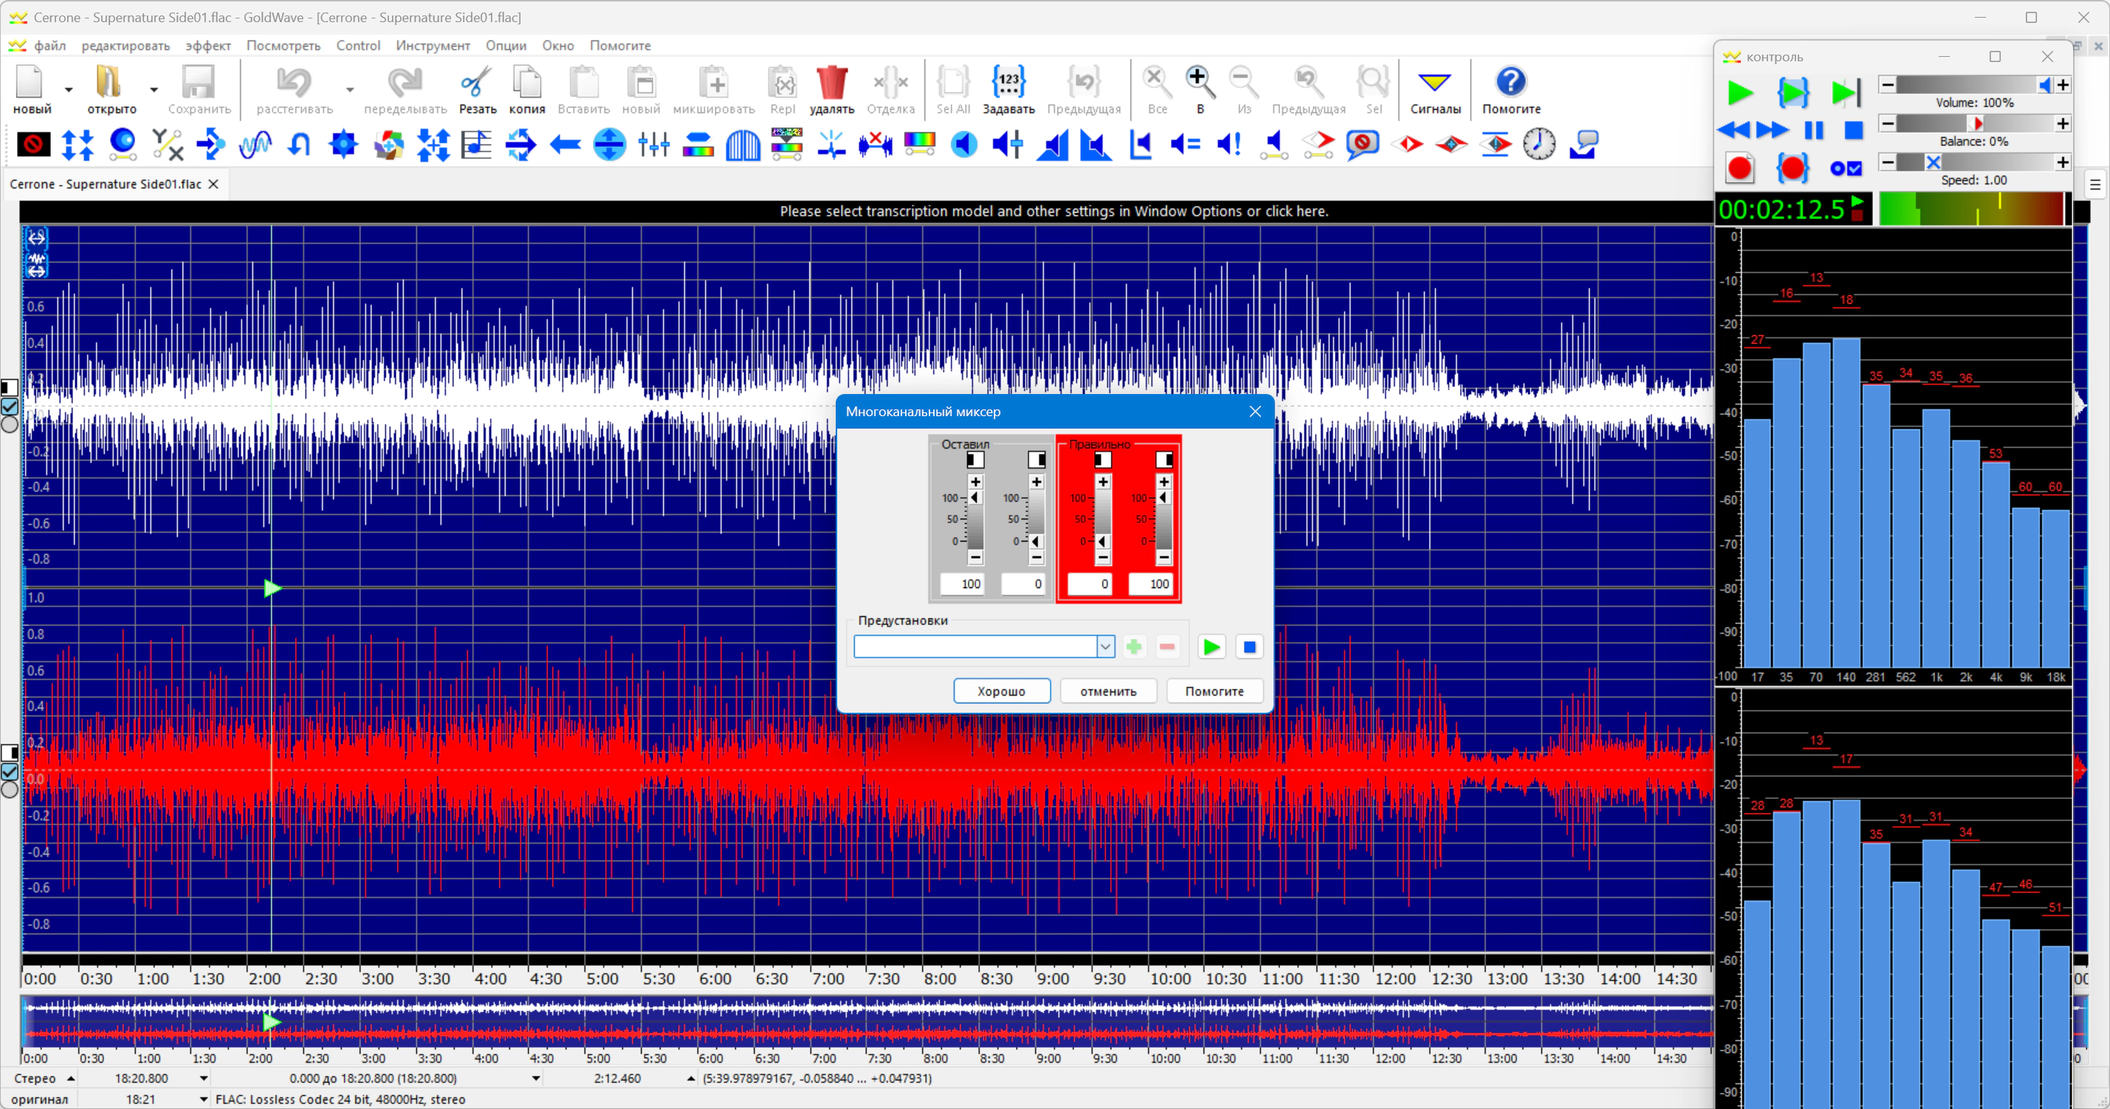The image size is (2110, 1109).
Task: Click the Хорошо button in mixer dialog
Action: [1001, 691]
